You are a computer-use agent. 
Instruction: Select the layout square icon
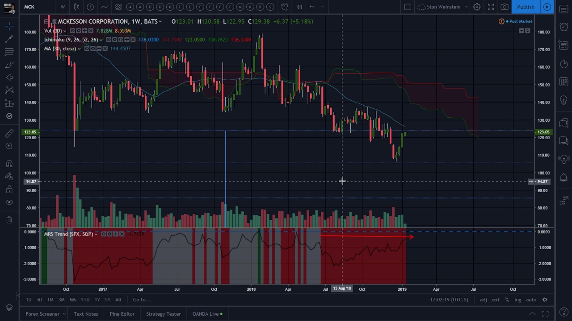coord(408,7)
